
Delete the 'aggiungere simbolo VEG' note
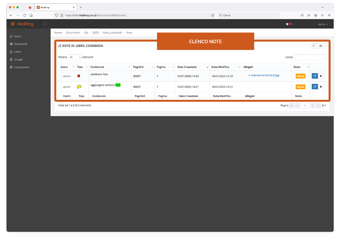[x=321, y=87]
